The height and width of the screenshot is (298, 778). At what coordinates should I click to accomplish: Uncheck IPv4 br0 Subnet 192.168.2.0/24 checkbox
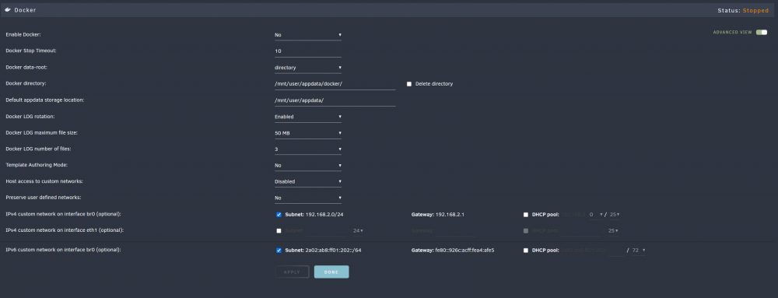[279, 215]
